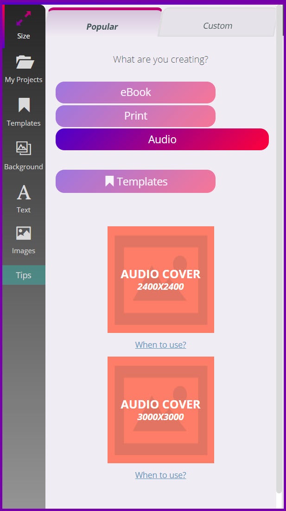286x511 pixels.
Task: Click 'When to use?' under the 3000X3000 cover
Action: (160, 475)
